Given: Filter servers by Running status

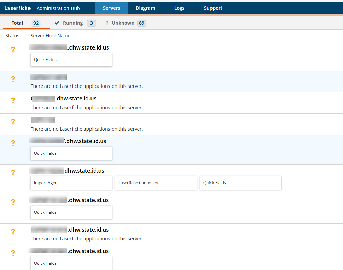Looking at the screenshot, I should click(75, 23).
